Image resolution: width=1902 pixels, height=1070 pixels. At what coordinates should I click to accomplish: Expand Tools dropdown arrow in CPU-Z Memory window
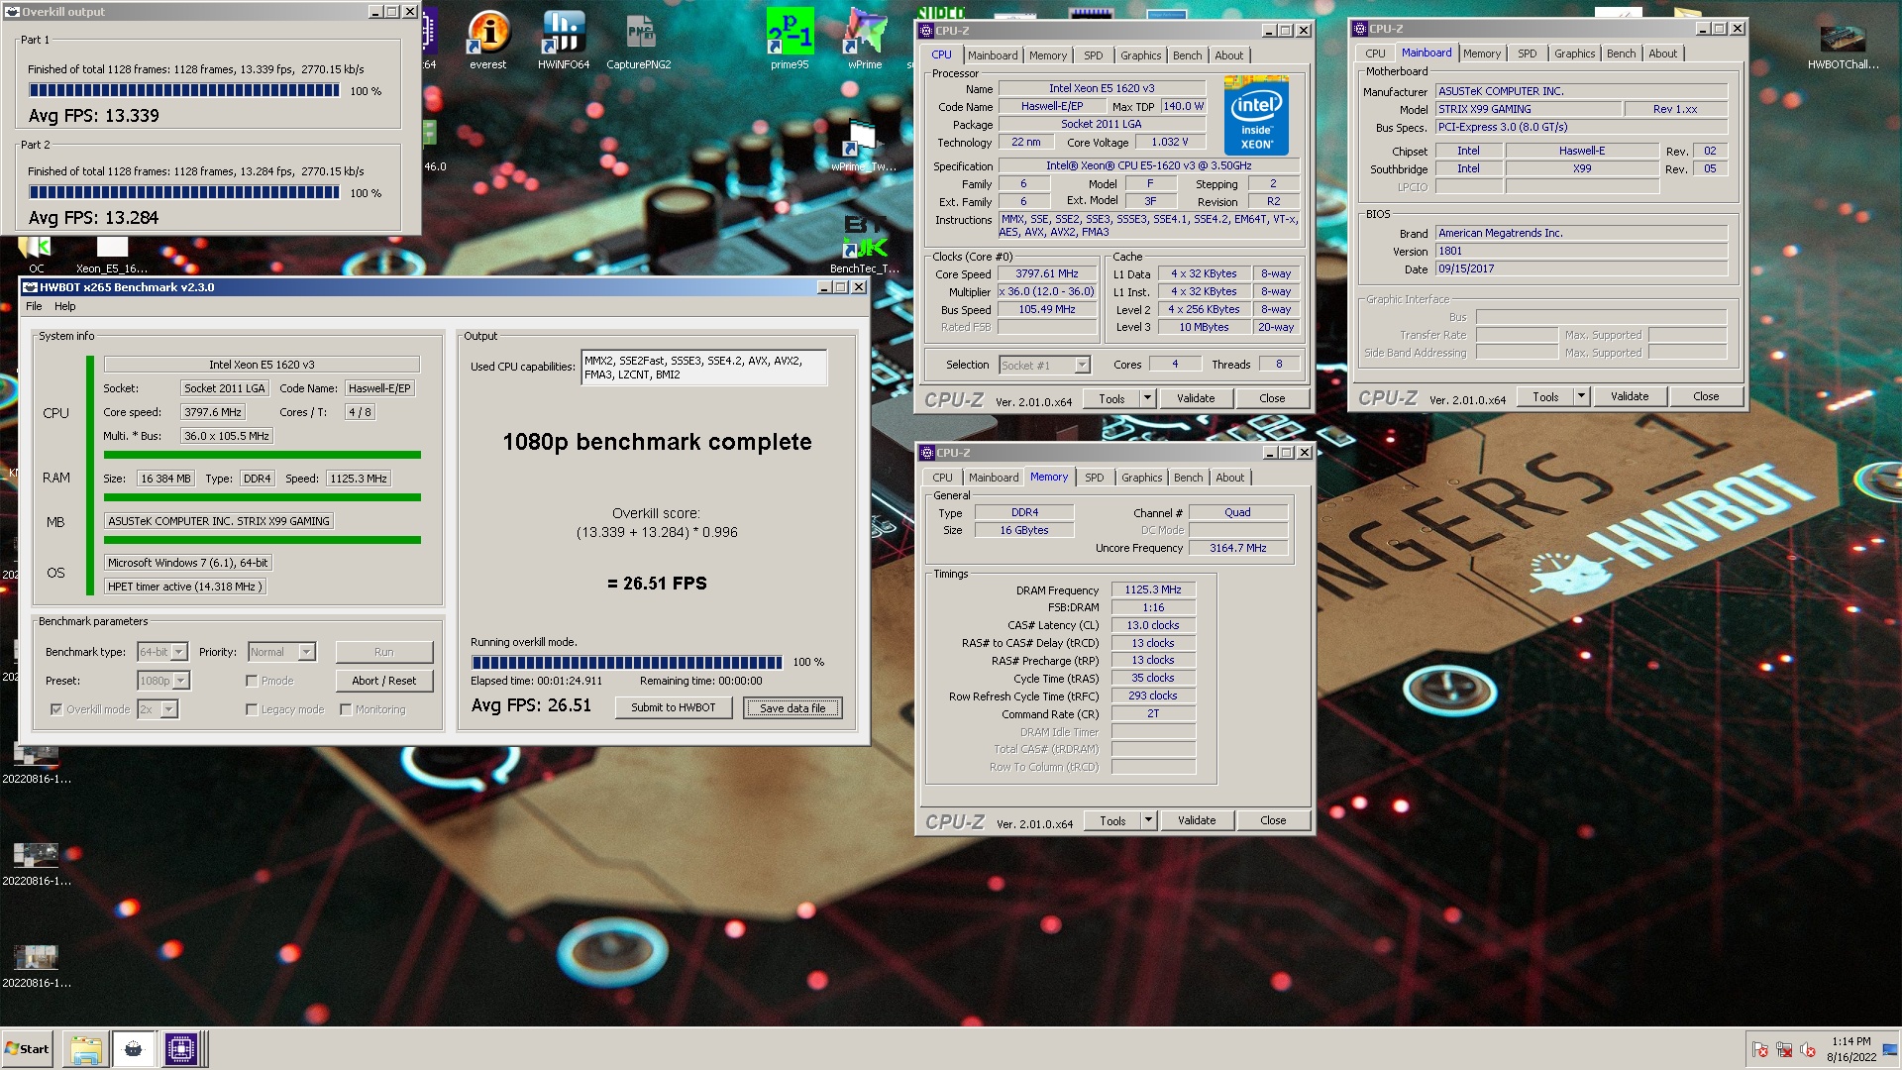[x=1148, y=820]
